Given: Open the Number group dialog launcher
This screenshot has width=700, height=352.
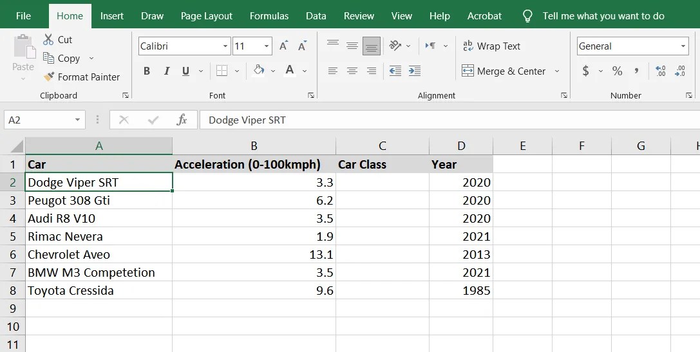Looking at the screenshot, I should 689,95.
